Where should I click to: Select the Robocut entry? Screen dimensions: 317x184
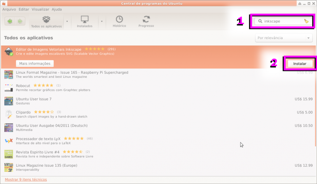(158, 88)
